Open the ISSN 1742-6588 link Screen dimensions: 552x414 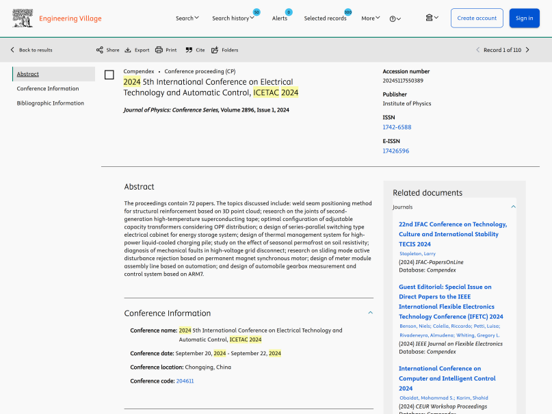click(x=397, y=127)
